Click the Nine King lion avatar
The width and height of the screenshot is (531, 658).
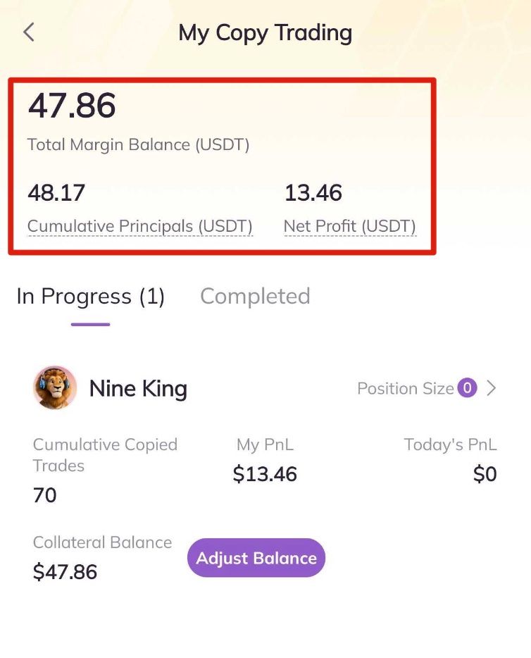pyautogui.click(x=55, y=388)
